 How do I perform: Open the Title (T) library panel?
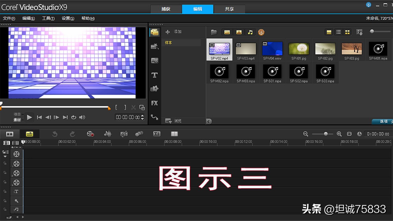point(154,75)
